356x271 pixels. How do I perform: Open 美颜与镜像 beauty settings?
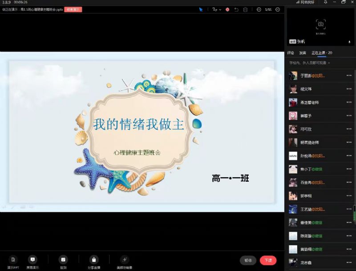[x=124, y=261]
